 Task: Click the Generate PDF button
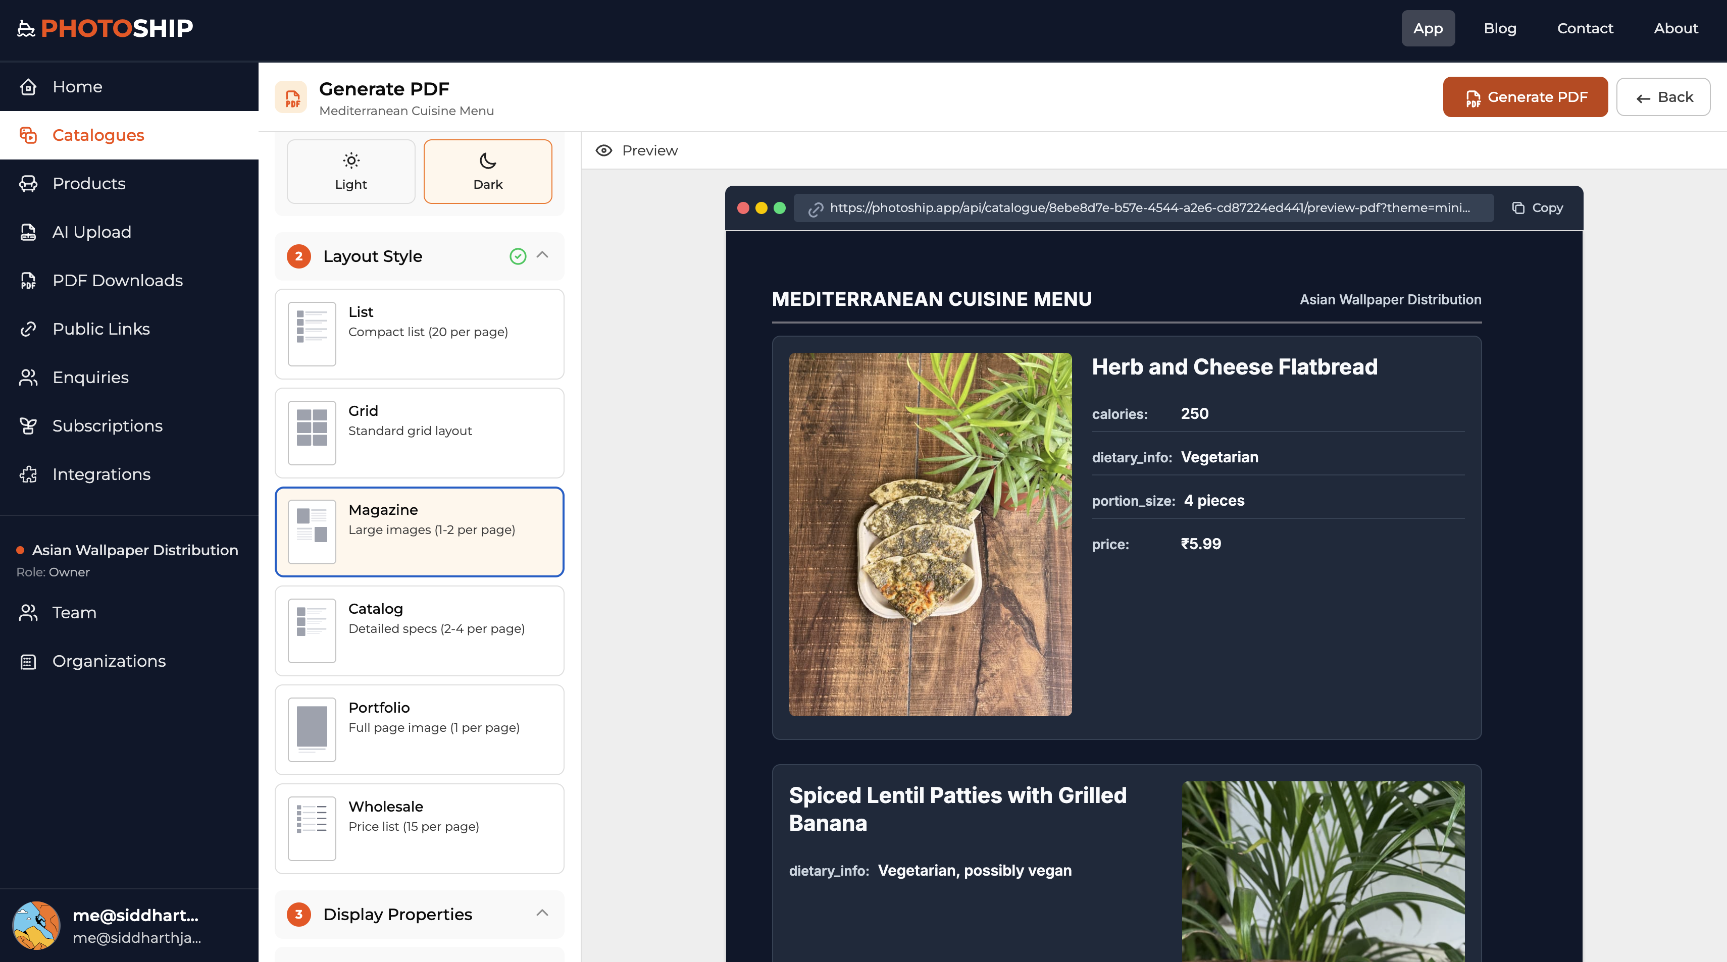(x=1525, y=96)
